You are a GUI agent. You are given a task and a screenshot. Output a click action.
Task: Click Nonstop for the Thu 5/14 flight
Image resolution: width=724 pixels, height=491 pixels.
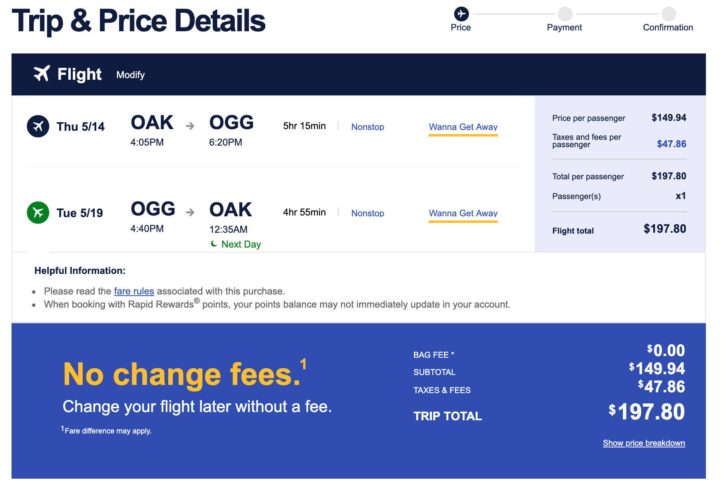pos(367,127)
